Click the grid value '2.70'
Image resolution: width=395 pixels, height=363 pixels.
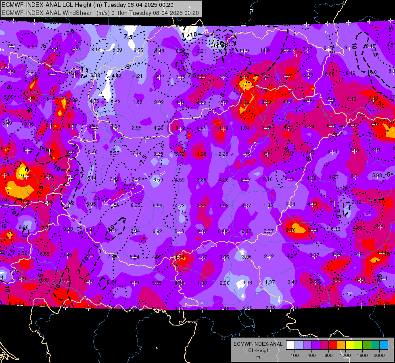tap(291, 230)
